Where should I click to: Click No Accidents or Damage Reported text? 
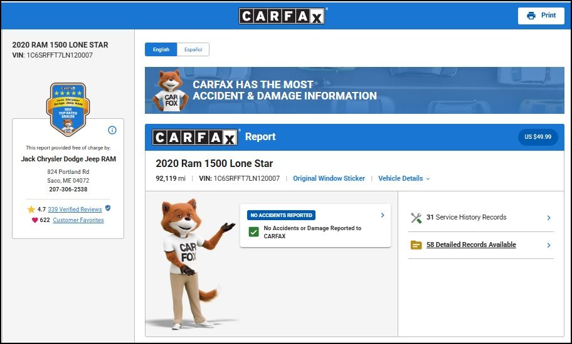coord(312,232)
